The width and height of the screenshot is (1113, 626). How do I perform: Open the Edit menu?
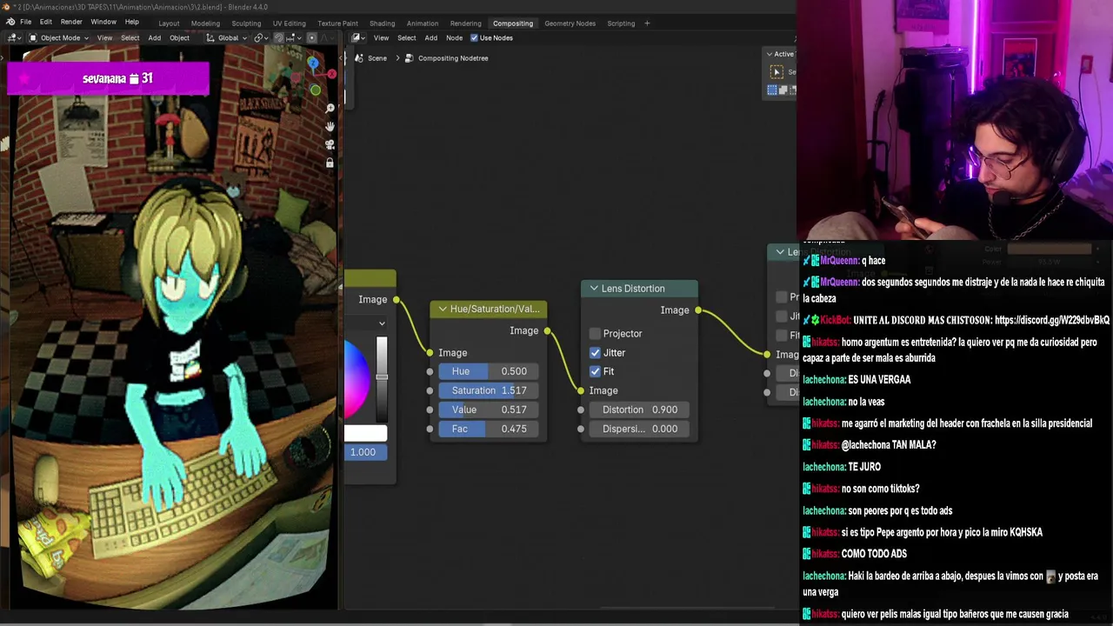[x=45, y=22]
